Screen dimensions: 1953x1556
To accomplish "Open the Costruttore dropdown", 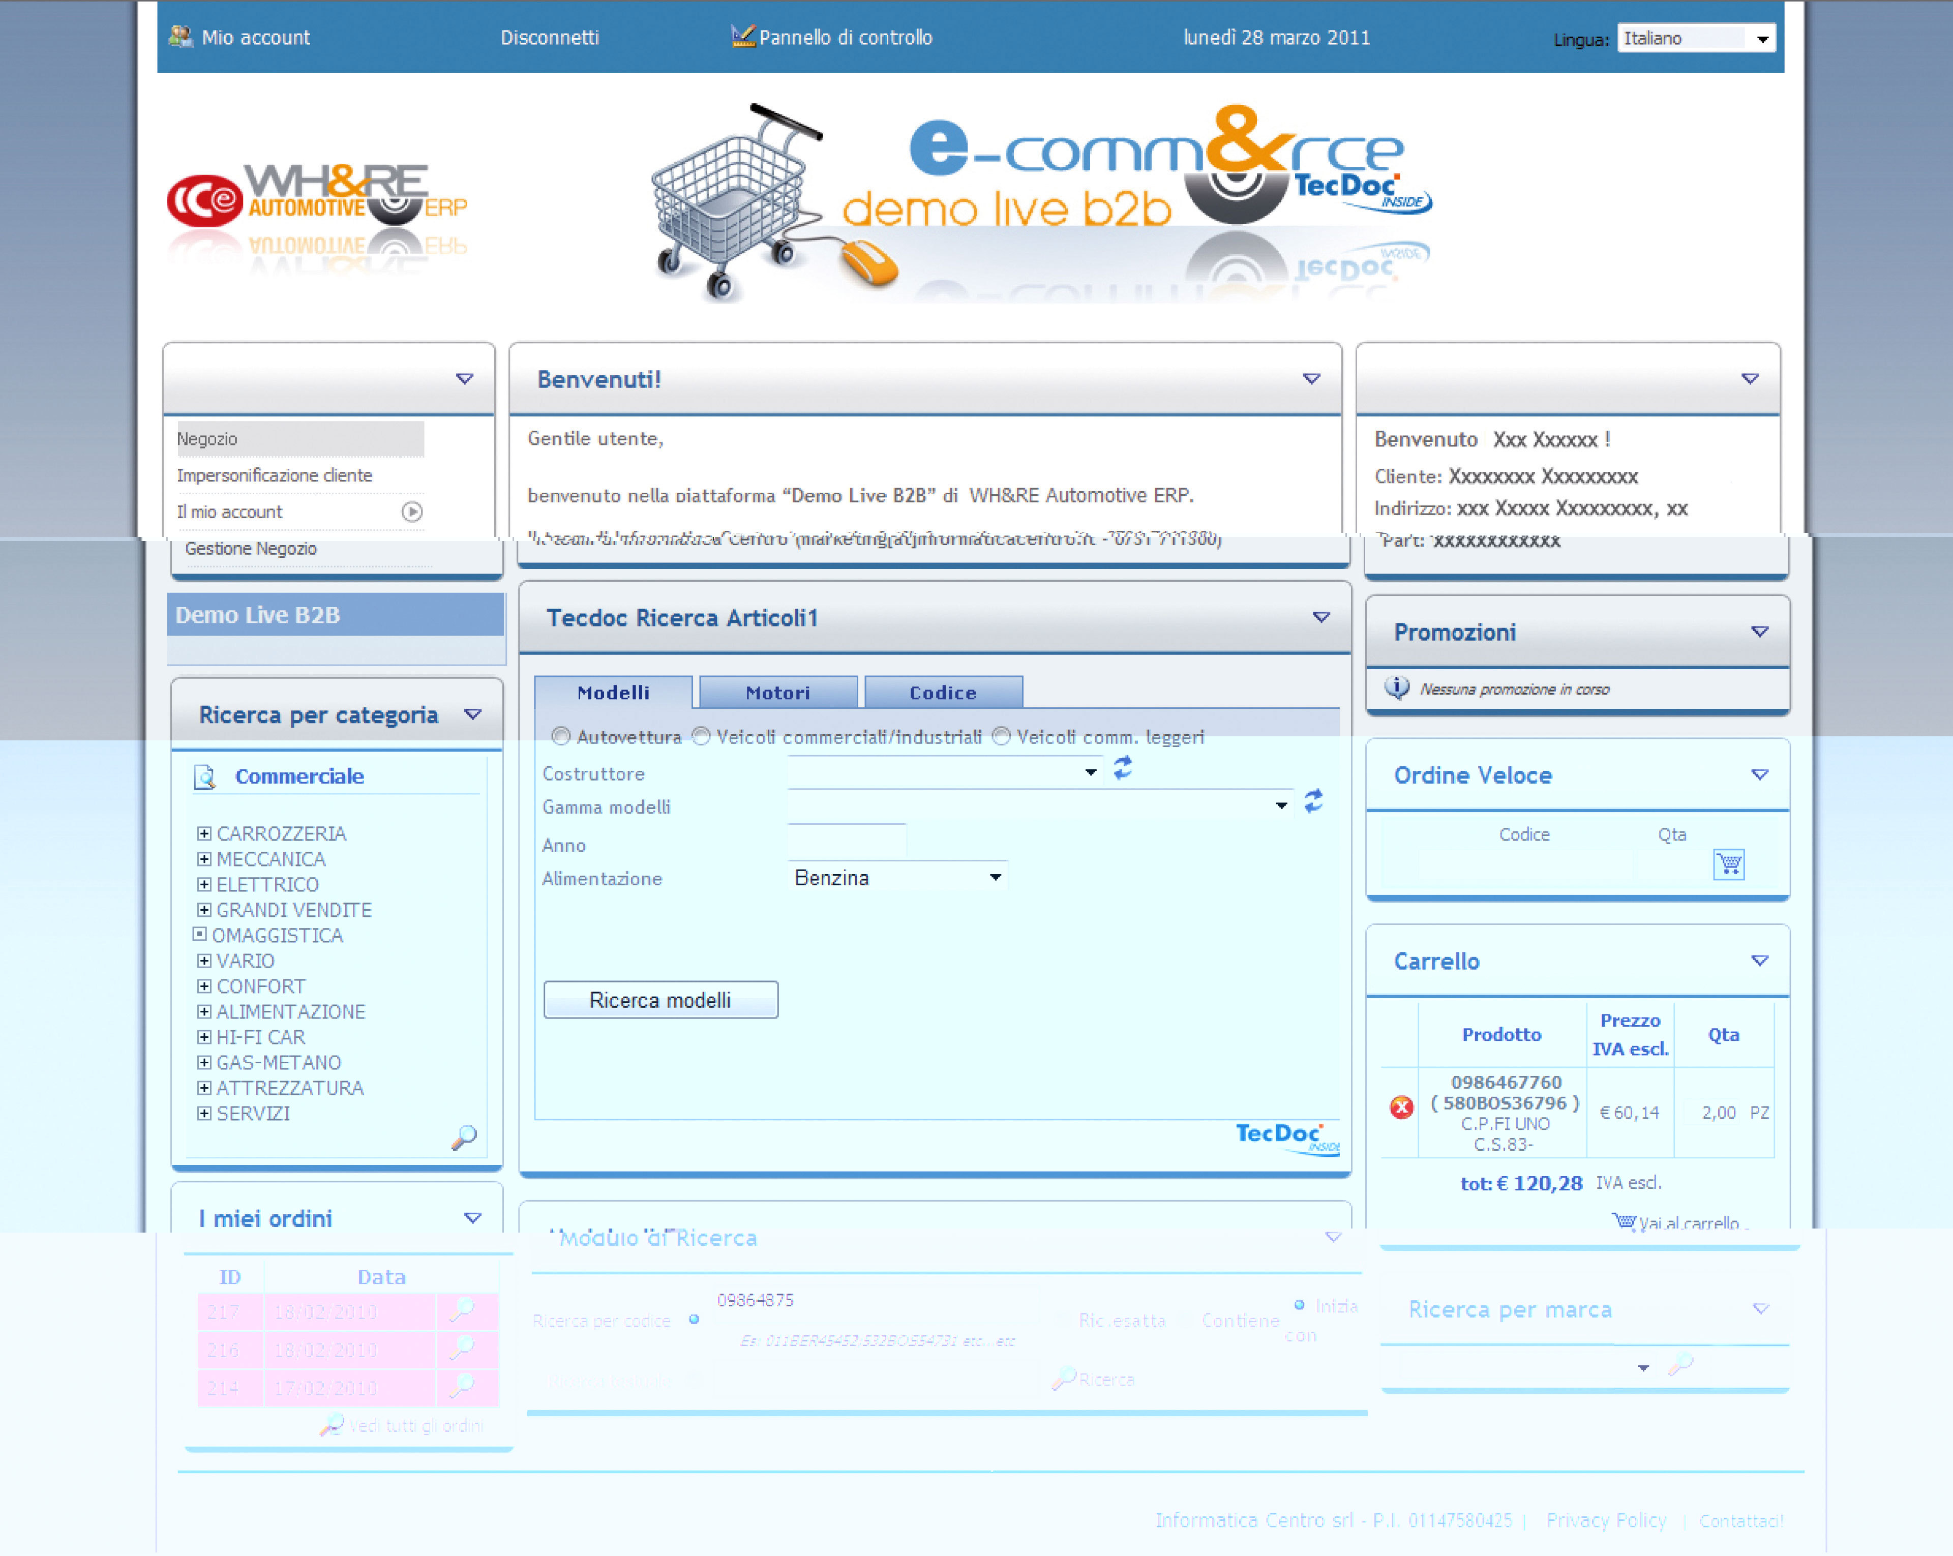I will pos(945,772).
